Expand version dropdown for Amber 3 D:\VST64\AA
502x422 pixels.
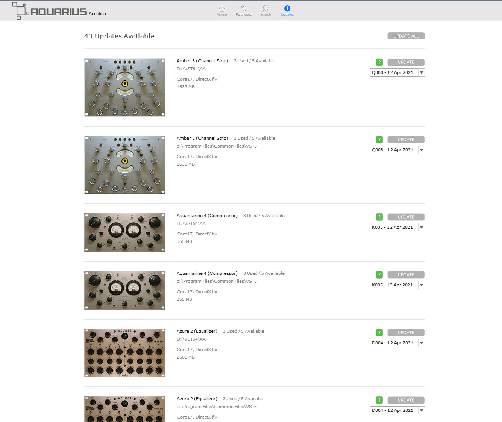coord(397,72)
